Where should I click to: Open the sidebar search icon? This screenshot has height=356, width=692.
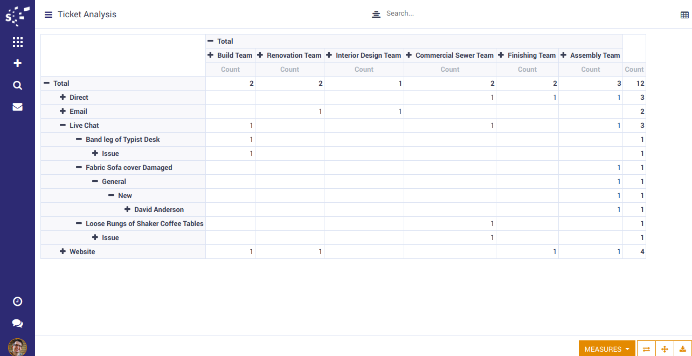[x=17, y=85]
